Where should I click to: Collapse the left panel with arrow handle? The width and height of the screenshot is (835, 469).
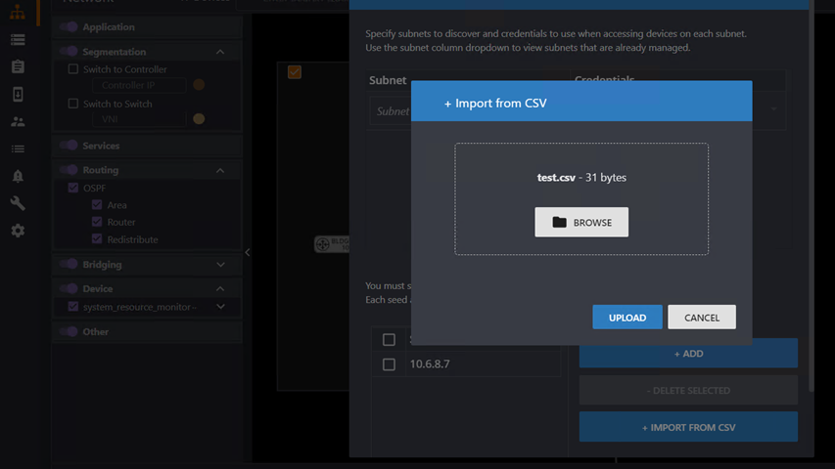[x=247, y=253]
